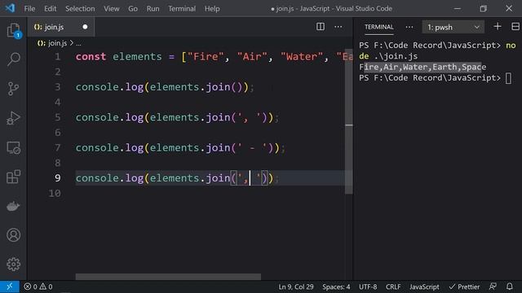Click the VS Code logo icon

10,8
